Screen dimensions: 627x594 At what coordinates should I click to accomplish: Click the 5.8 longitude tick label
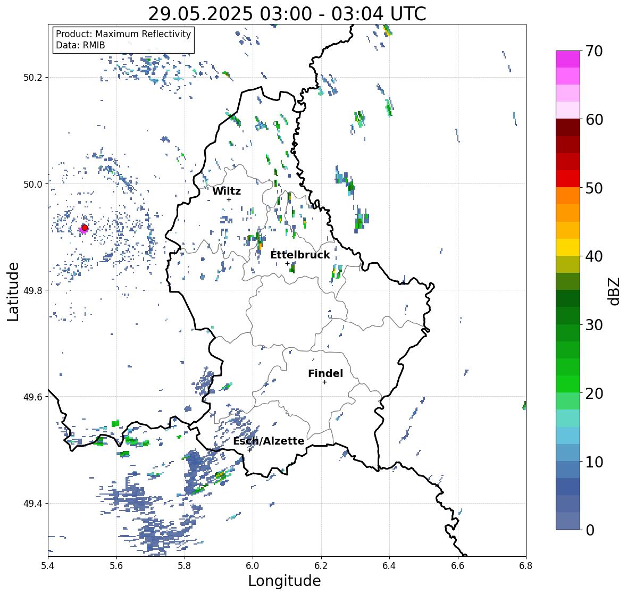tap(185, 566)
